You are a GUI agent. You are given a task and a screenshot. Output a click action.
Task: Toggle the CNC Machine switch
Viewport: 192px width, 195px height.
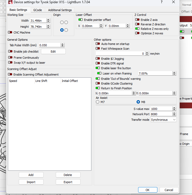pyautogui.click(x=10, y=32)
